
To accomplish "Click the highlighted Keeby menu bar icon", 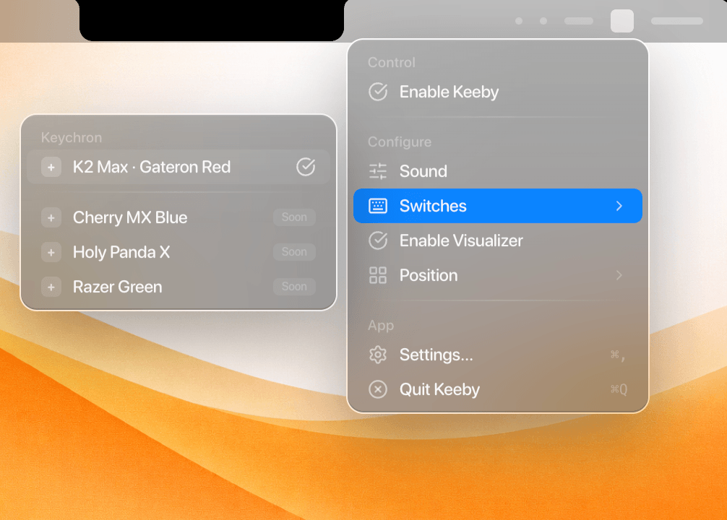I will 621,21.
